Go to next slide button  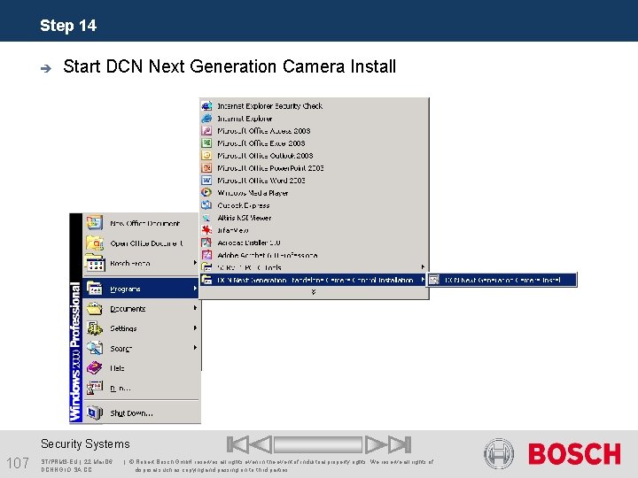tap(376, 444)
